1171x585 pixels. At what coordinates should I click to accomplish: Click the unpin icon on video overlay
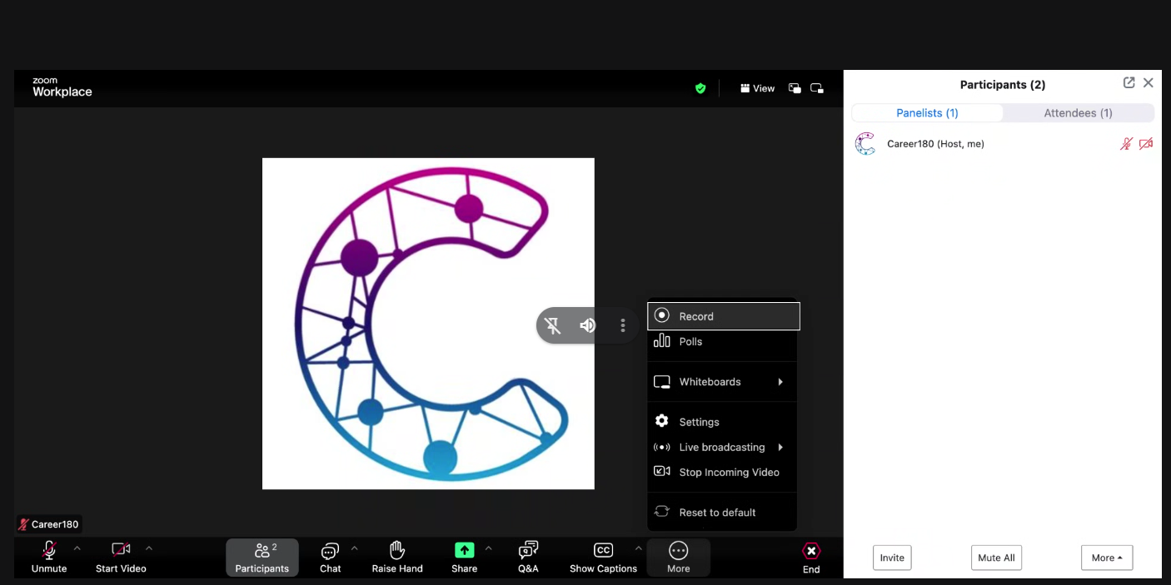point(552,325)
